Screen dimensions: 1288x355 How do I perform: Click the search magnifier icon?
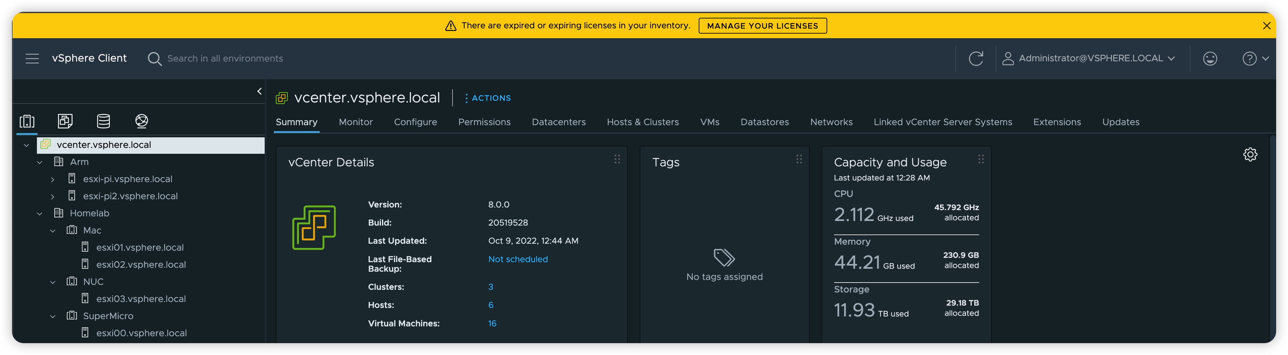pyautogui.click(x=155, y=59)
